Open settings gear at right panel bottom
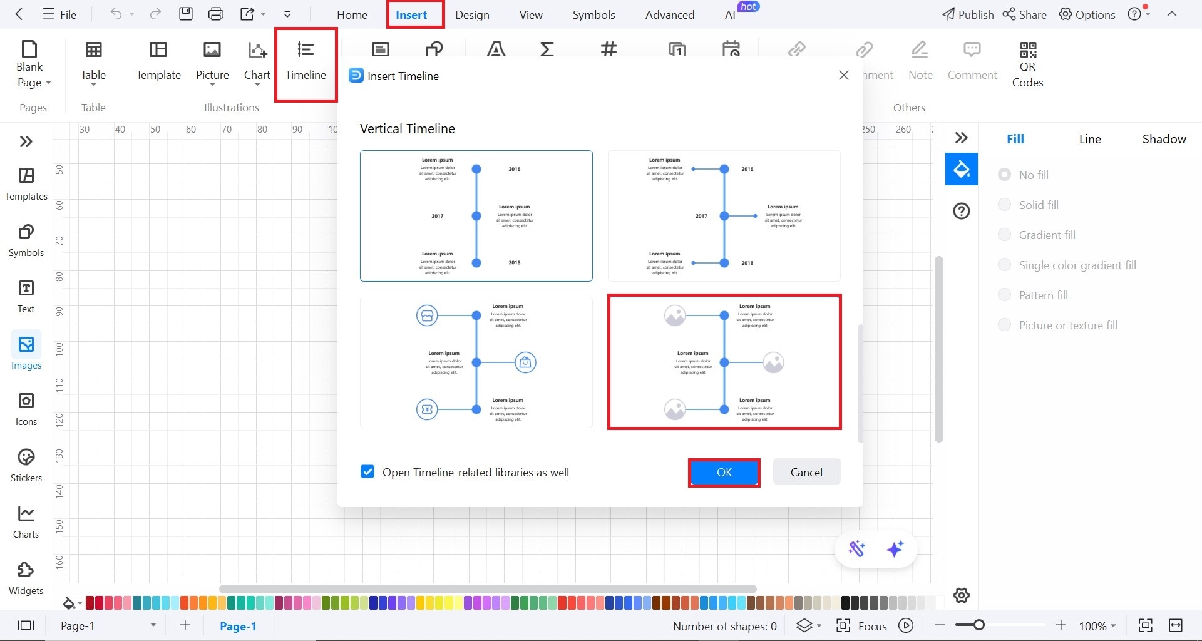1202x641 pixels. [x=962, y=595]
